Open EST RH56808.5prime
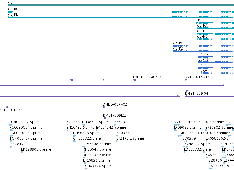The image size is (234, 170). [97, 144]
